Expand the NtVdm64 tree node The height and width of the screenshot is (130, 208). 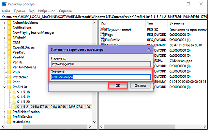tap(4, 38)
